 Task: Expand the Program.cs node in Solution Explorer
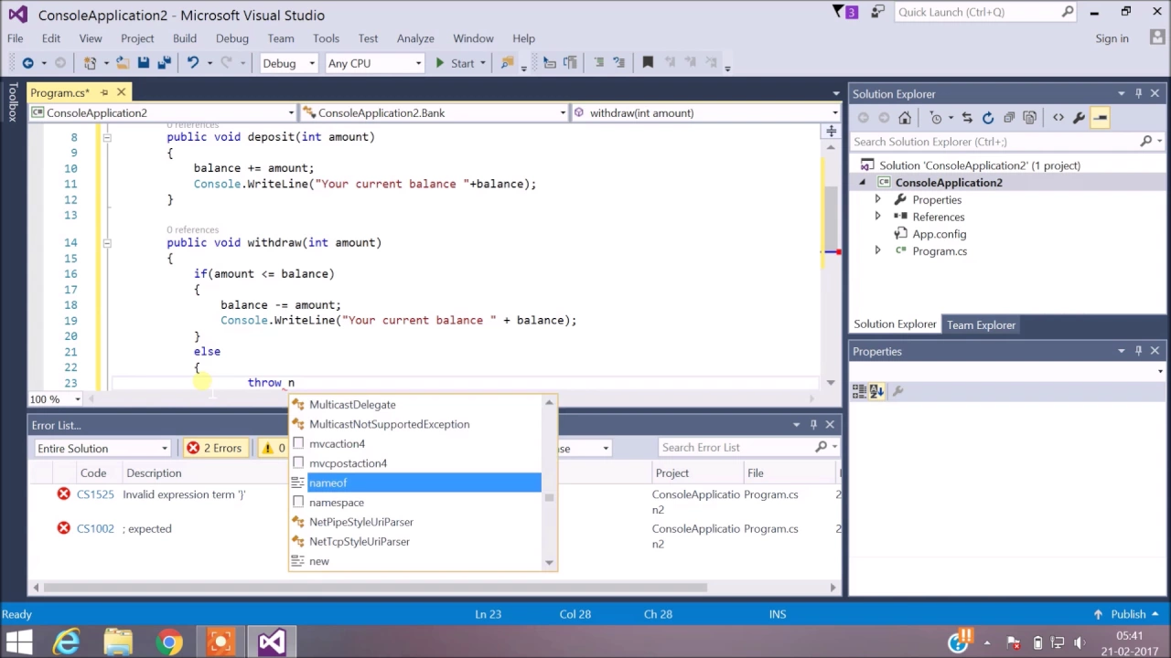click(x=877, y=250)
